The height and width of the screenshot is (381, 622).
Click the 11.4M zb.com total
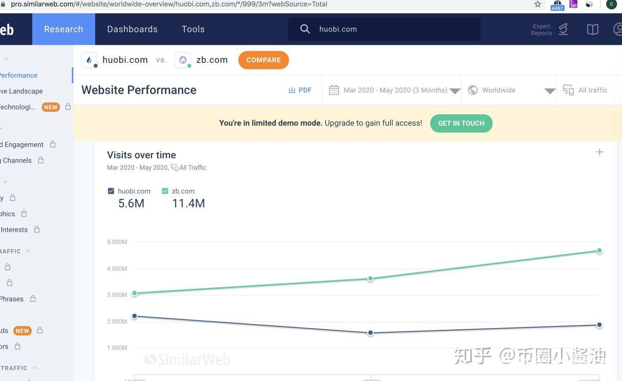188,203
